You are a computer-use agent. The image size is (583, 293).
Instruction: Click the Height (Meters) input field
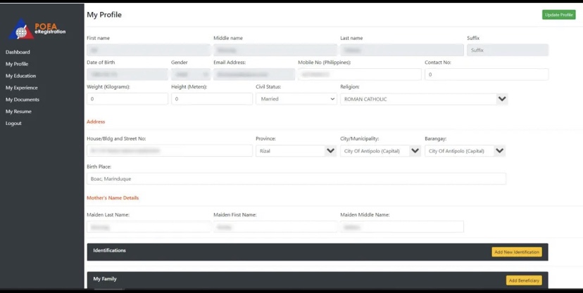[211, 99]
